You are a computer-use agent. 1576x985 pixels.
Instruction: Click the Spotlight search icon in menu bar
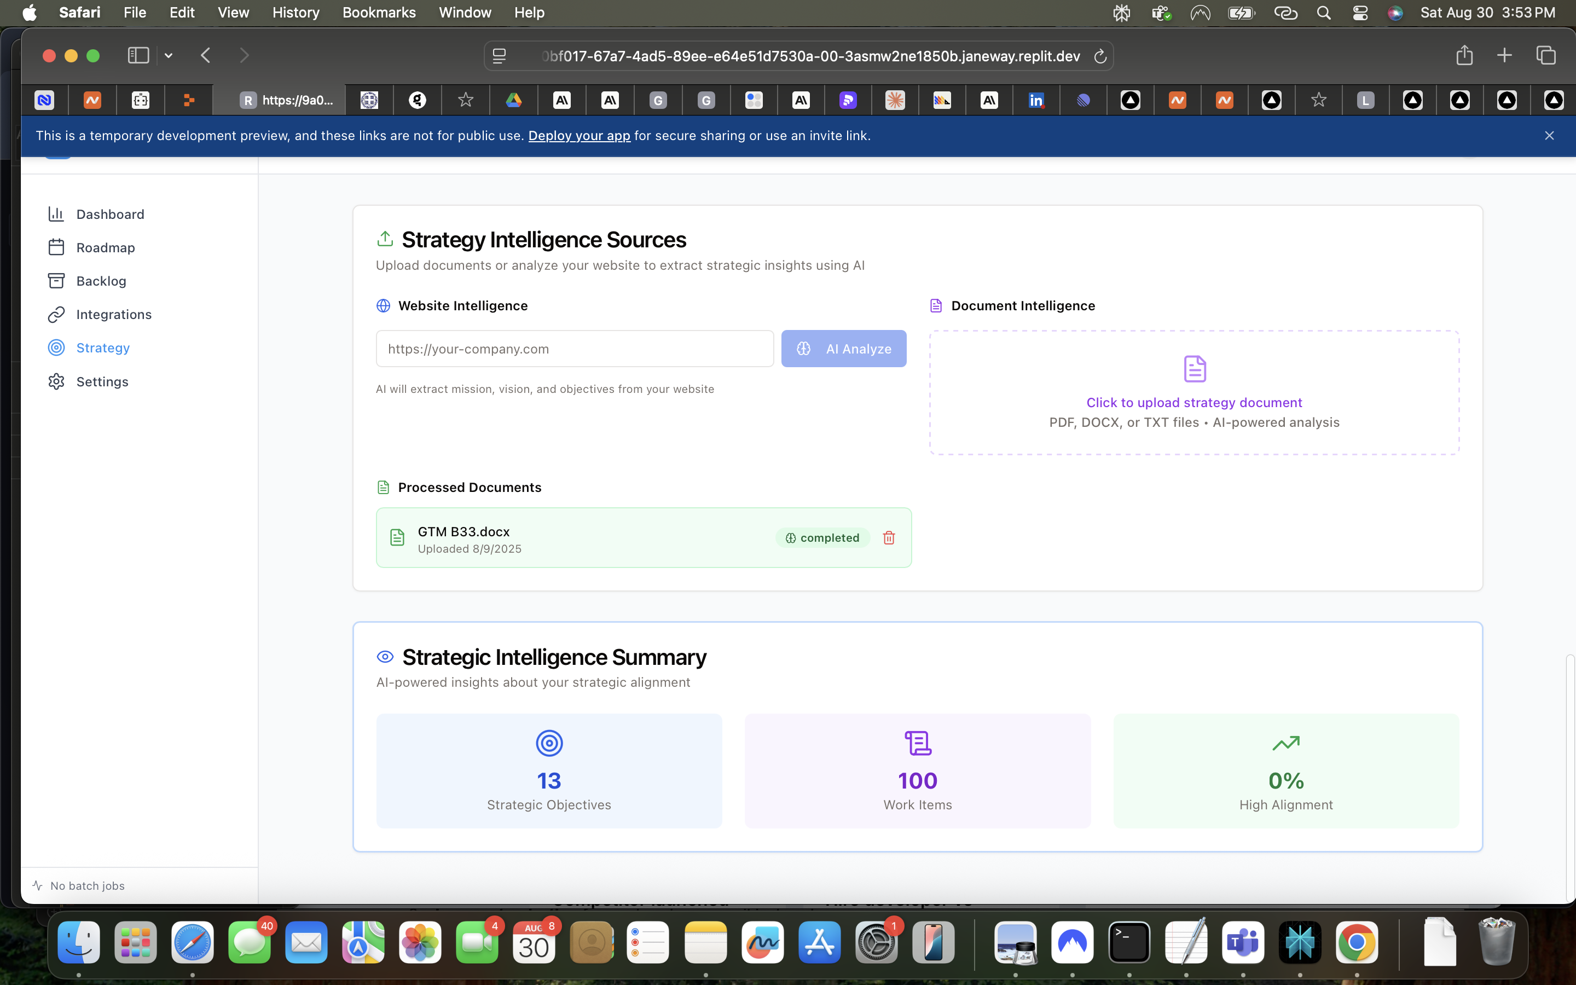[1323, 13]
